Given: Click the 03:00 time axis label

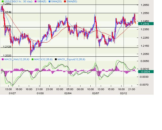Looking at the screenshot, I should coord(60,89).
